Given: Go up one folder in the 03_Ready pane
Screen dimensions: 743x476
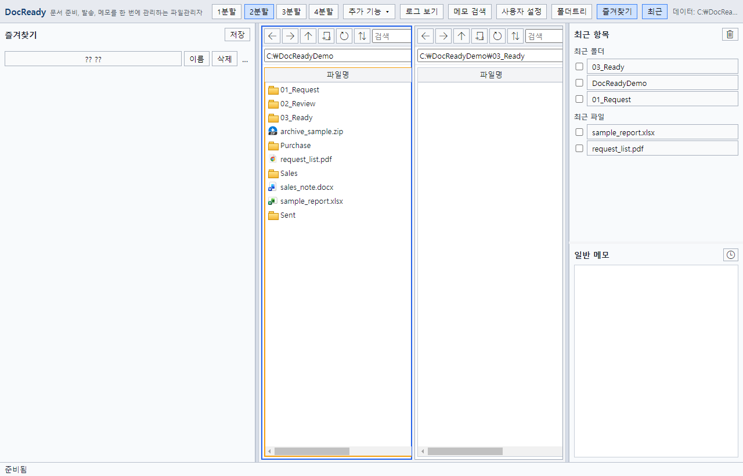Looking at the screenshot, I should (461, 36).
